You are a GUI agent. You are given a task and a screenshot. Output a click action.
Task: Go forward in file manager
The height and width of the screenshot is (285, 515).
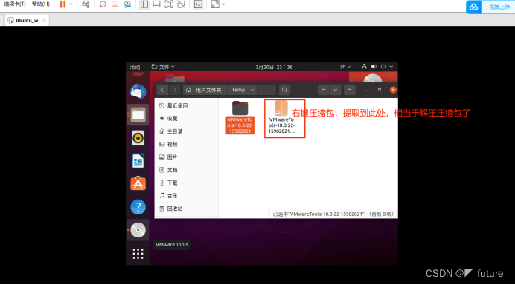[174, 90]
